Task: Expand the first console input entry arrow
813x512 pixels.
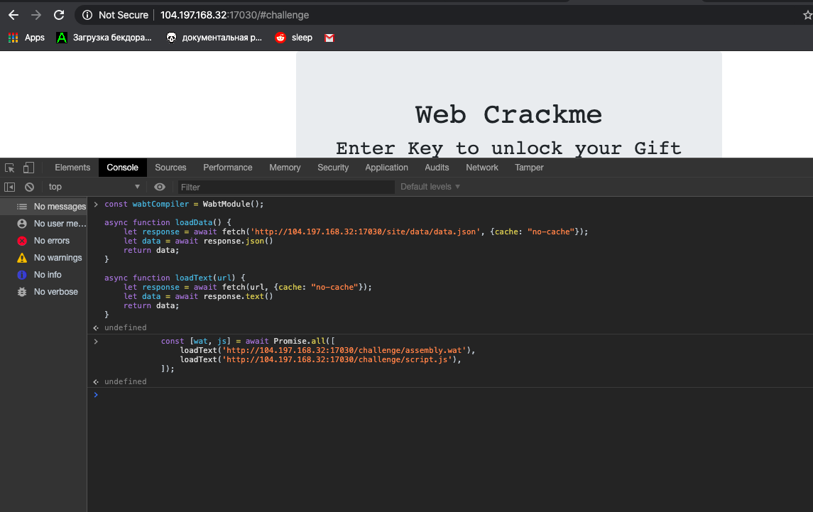Action: coord(96,205)
